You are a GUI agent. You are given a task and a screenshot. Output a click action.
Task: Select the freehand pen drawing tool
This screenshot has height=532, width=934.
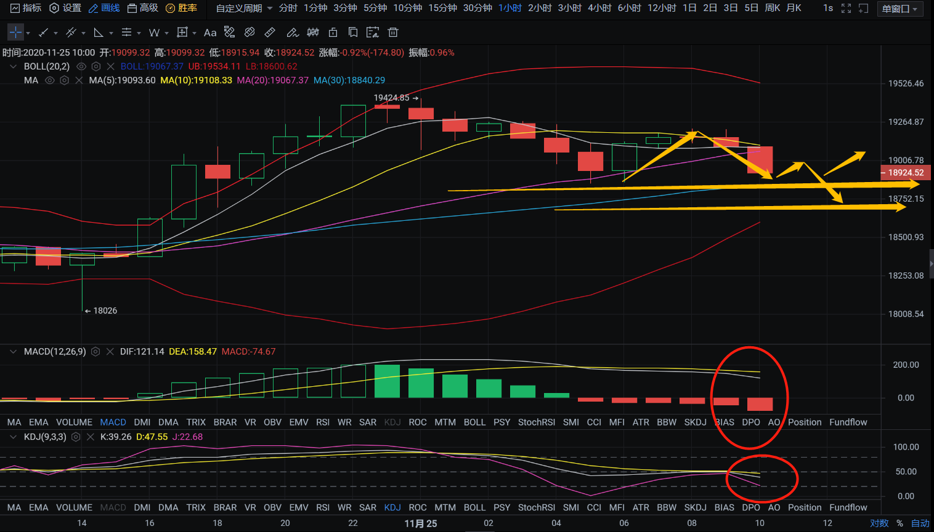pos(293,32)
